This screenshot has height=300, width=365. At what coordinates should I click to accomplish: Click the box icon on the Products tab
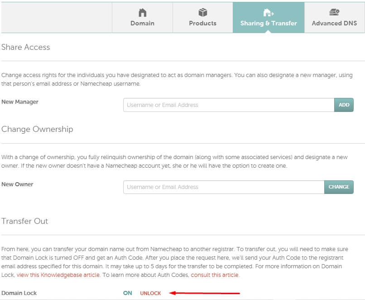pyautogui.click(x=202, y=12)
